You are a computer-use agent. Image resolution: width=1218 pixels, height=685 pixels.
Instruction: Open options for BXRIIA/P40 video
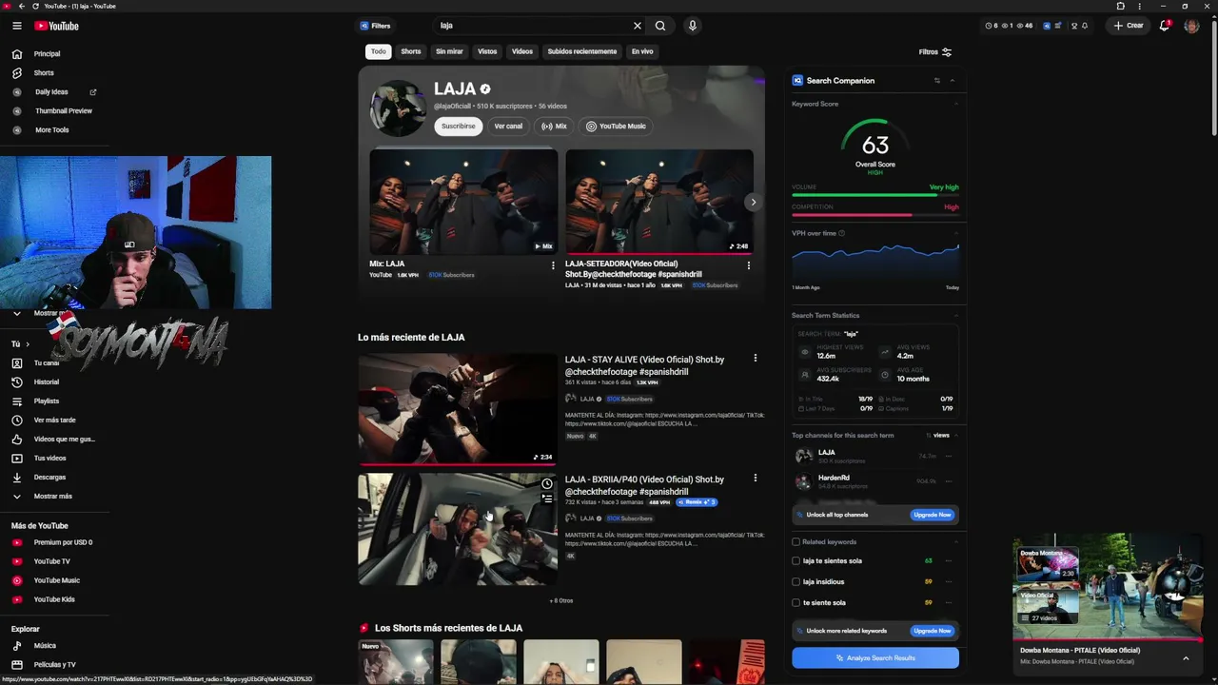[756, 479]
